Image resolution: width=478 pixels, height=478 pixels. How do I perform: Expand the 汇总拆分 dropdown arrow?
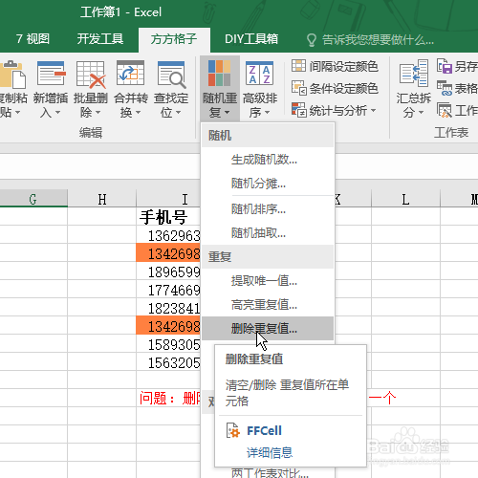coord(421,112)
